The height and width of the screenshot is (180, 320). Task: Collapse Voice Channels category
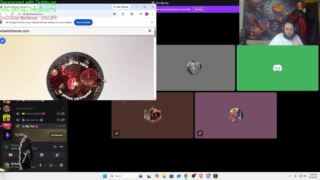pyautogui.click(x=26, y=108)
